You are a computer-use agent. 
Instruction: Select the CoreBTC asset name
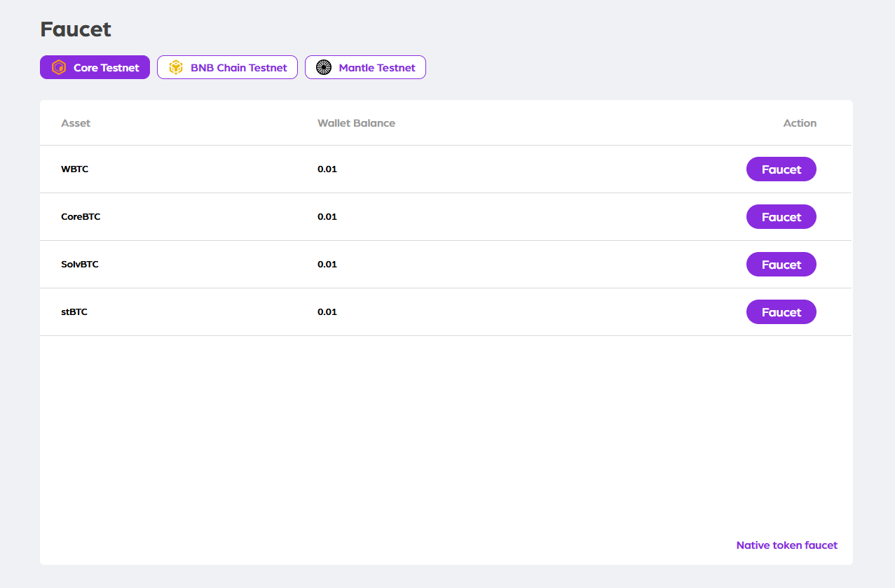81,217
